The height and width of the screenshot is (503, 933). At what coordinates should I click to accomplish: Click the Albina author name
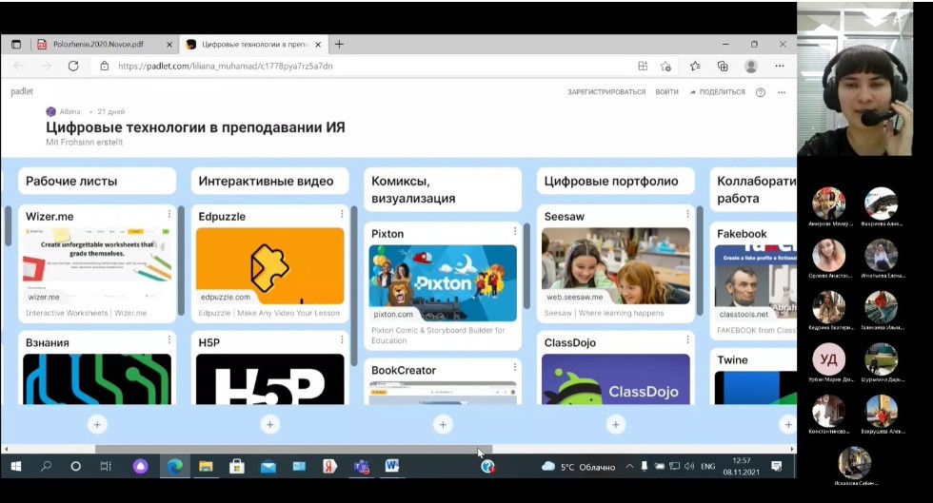(69, 112)
